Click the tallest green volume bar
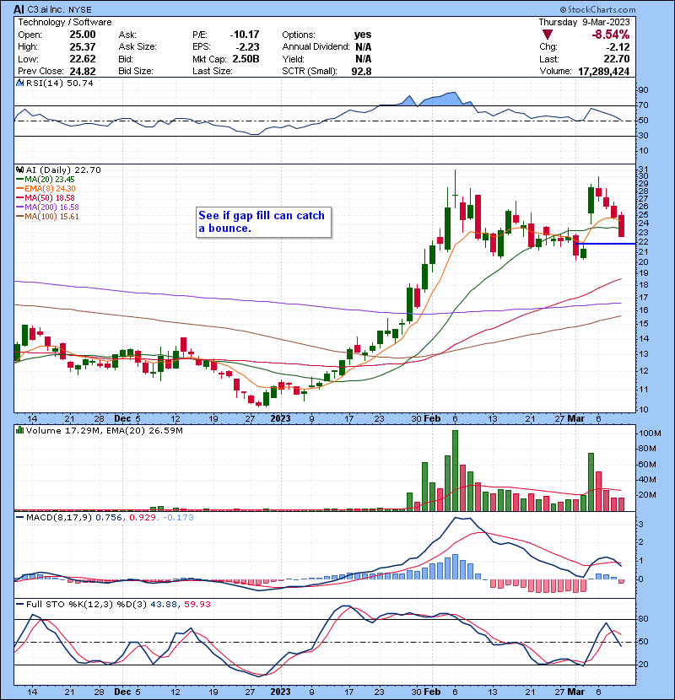 455,471
